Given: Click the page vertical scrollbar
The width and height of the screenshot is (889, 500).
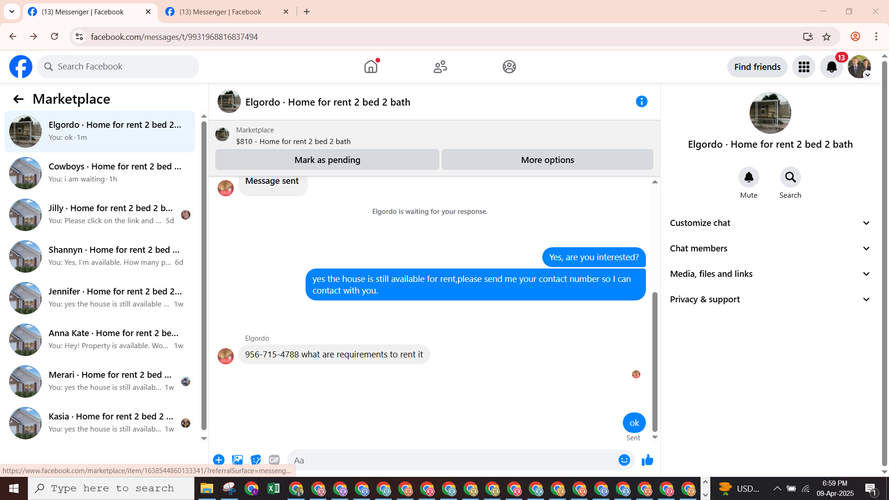Looking at the screenshot, I should point(884,264).
